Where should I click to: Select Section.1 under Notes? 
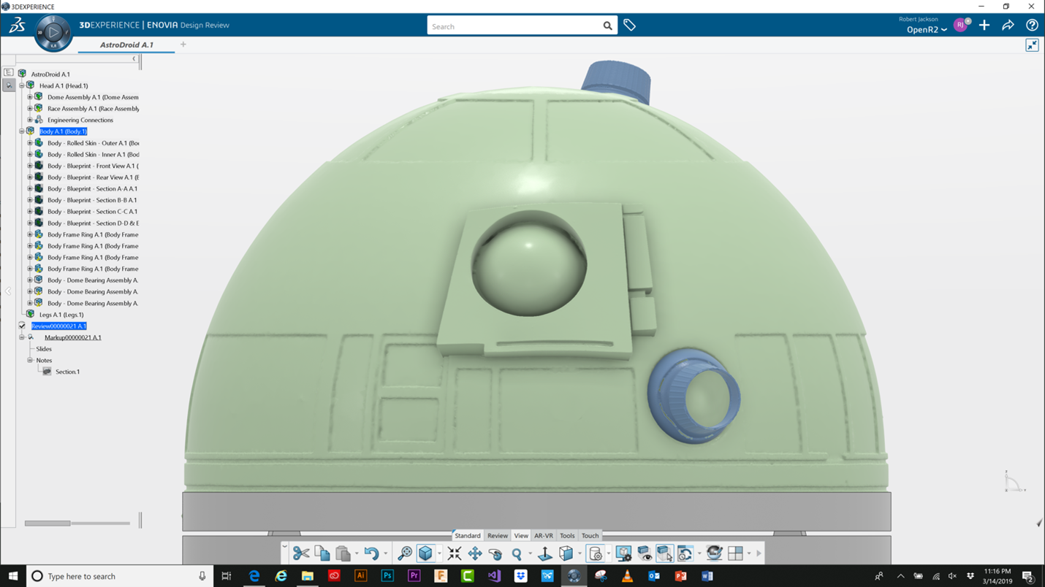68,372
